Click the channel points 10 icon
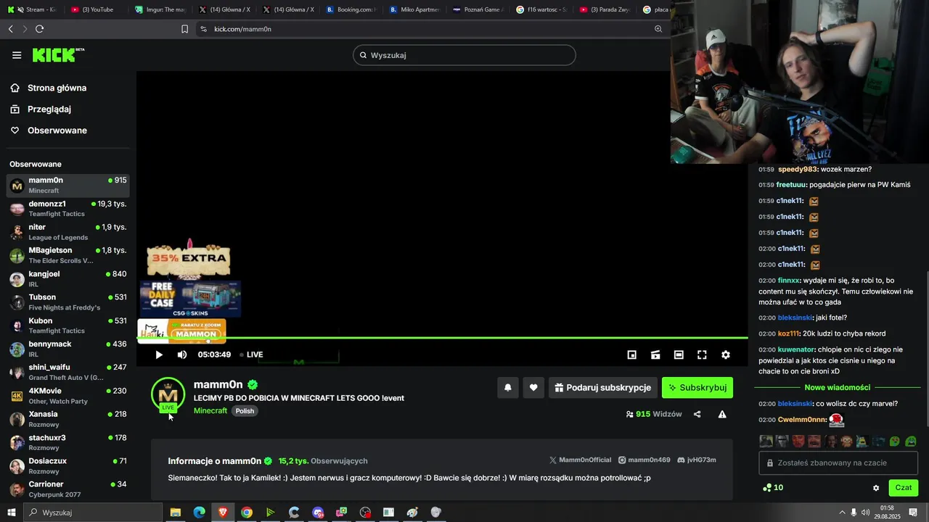 click(772, 488)
